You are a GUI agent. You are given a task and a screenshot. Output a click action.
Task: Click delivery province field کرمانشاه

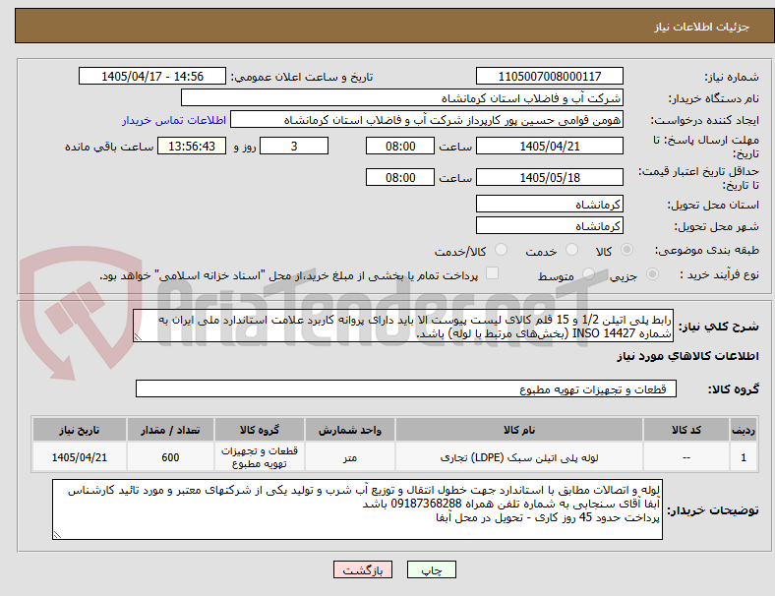[550, 204]
